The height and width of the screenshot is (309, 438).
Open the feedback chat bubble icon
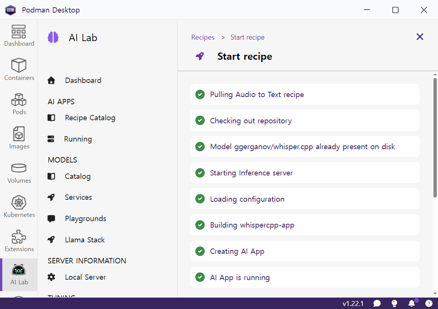click(377, 303)
